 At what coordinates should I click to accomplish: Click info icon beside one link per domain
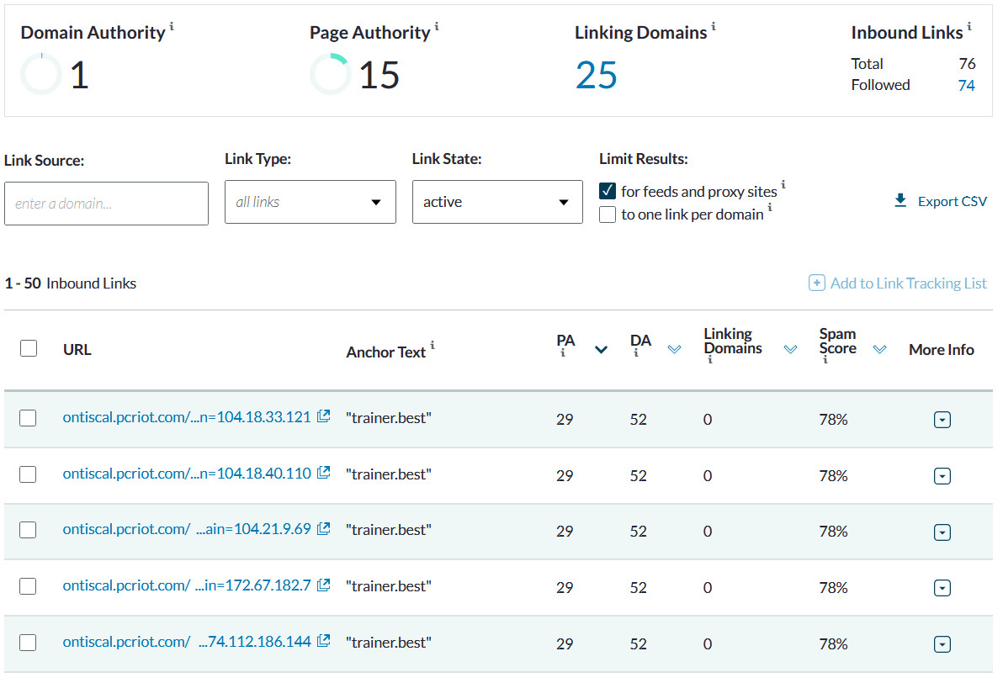pos(770,207)
